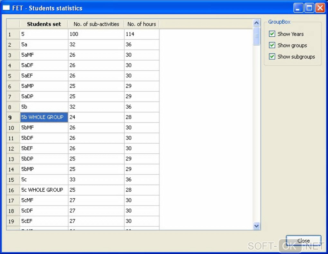Screen dimensions: 328x254
Task: Select the '5cEF' cell
Action: click(44, 221)
